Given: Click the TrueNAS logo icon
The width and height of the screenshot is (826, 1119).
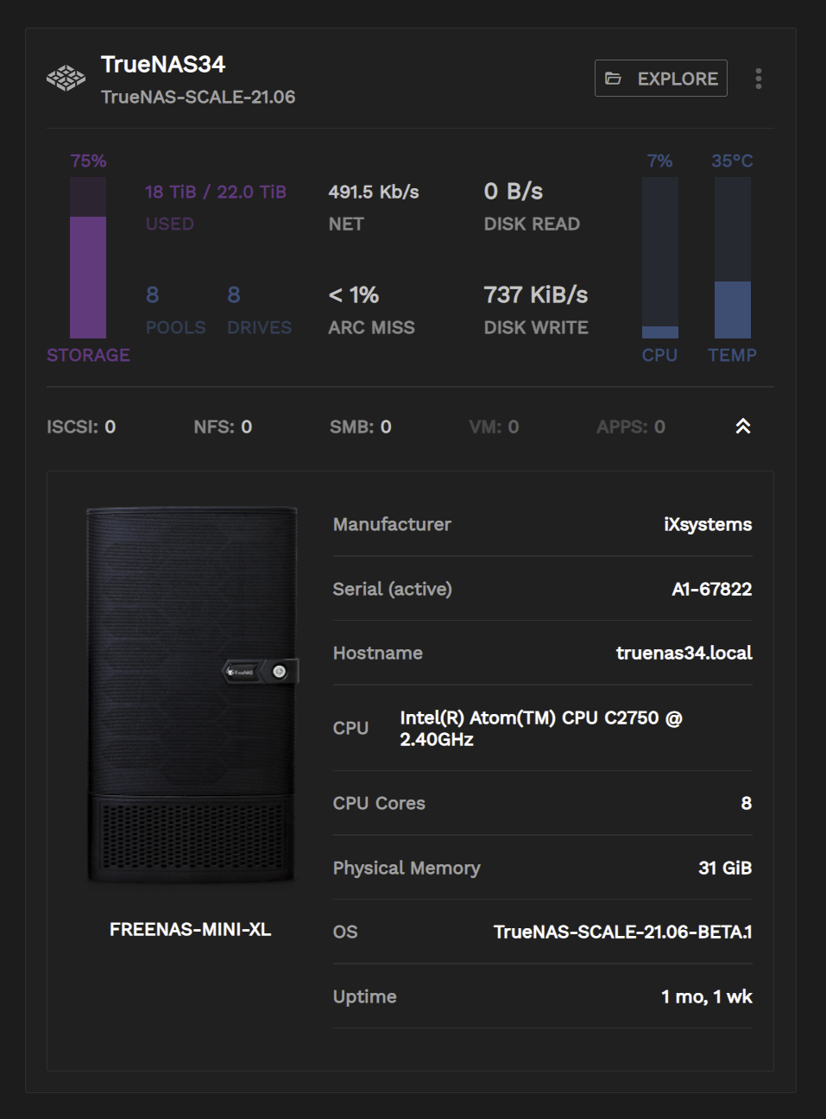Looking at the screenshot, I should click(66, 79).
